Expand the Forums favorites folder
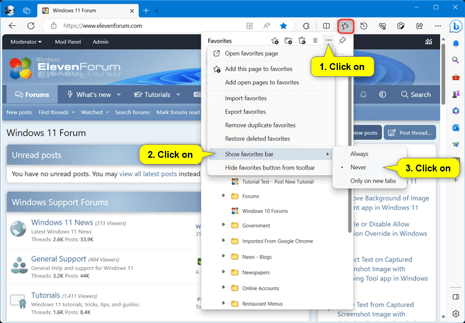The height and width of the screenshot is (323, 465). (224, 196)
